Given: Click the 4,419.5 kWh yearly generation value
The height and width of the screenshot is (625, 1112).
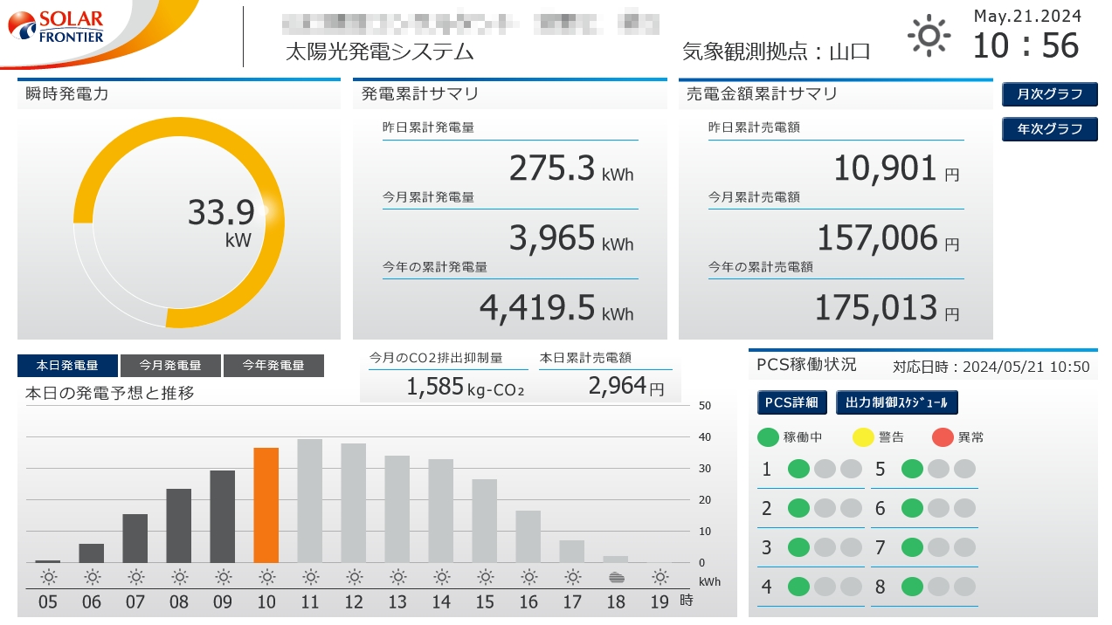Looking at the screenshot, I should tap(556, 307).
